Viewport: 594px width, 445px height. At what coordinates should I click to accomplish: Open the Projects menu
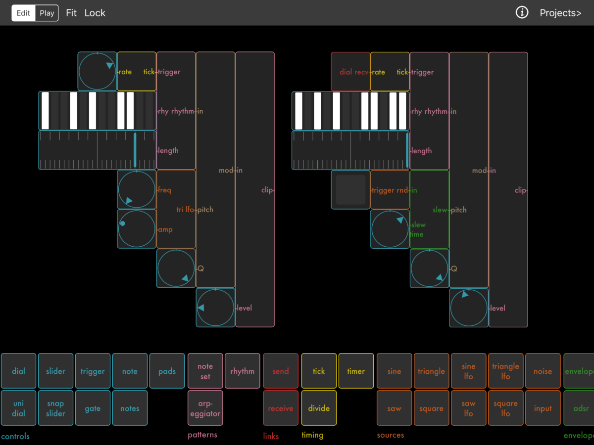[560, 13]
